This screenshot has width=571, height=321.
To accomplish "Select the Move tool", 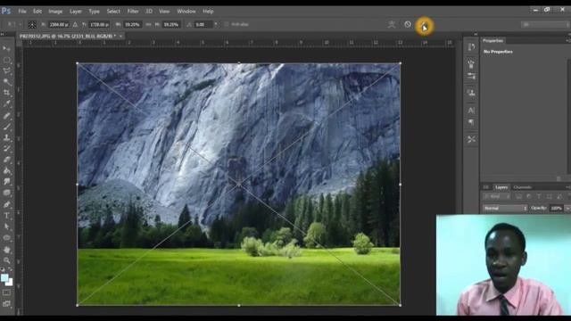I will (x=6, y=48).
